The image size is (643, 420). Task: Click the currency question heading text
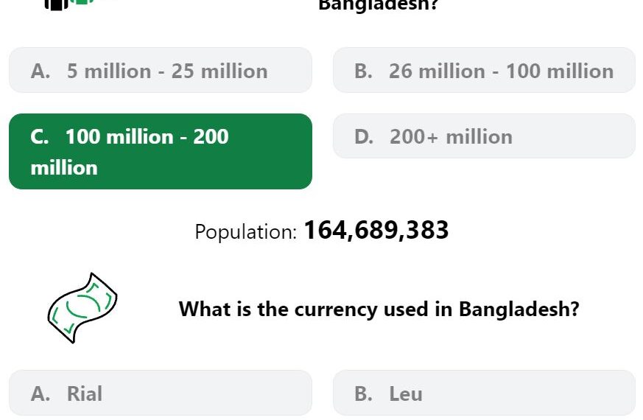379,309
